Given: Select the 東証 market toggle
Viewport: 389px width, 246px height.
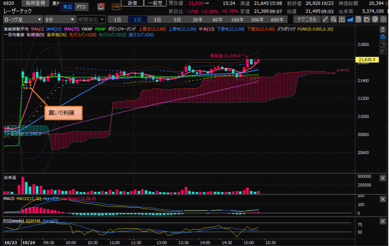Looking at the screenshot, I should (67, 7).
